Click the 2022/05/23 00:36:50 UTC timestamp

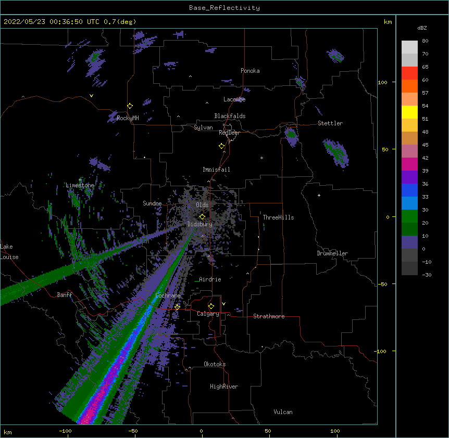51,22
